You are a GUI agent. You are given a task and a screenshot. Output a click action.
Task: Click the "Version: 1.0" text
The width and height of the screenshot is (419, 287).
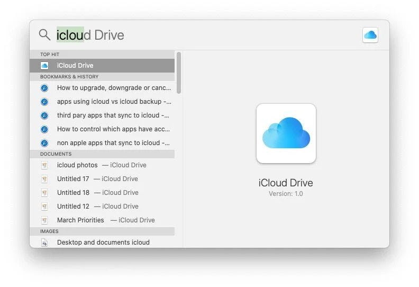click(286, 194)
